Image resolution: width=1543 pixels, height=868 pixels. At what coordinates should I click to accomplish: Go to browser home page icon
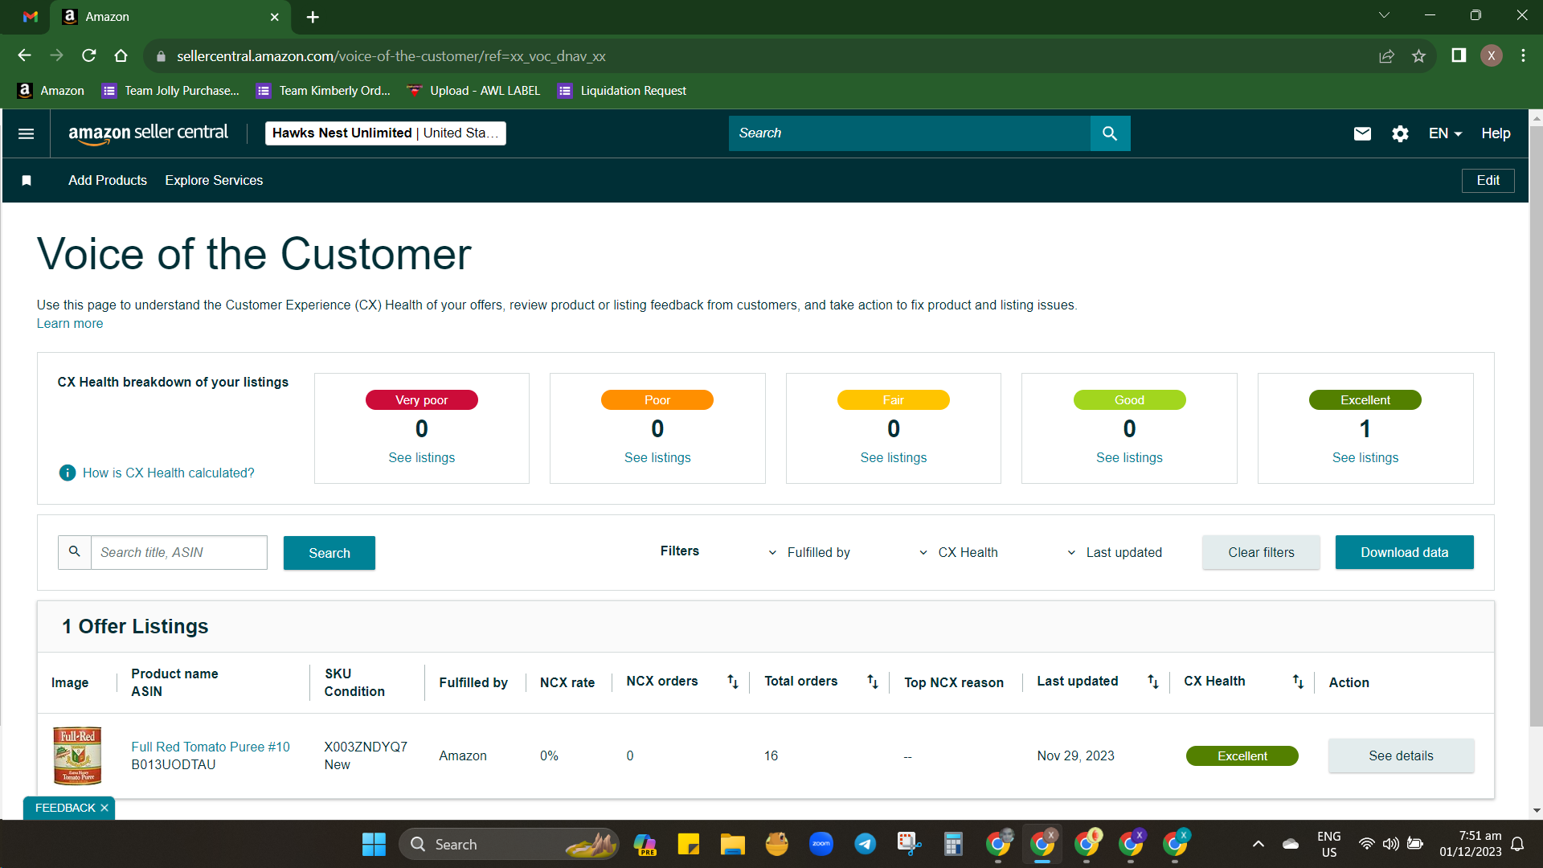[121, 56]
